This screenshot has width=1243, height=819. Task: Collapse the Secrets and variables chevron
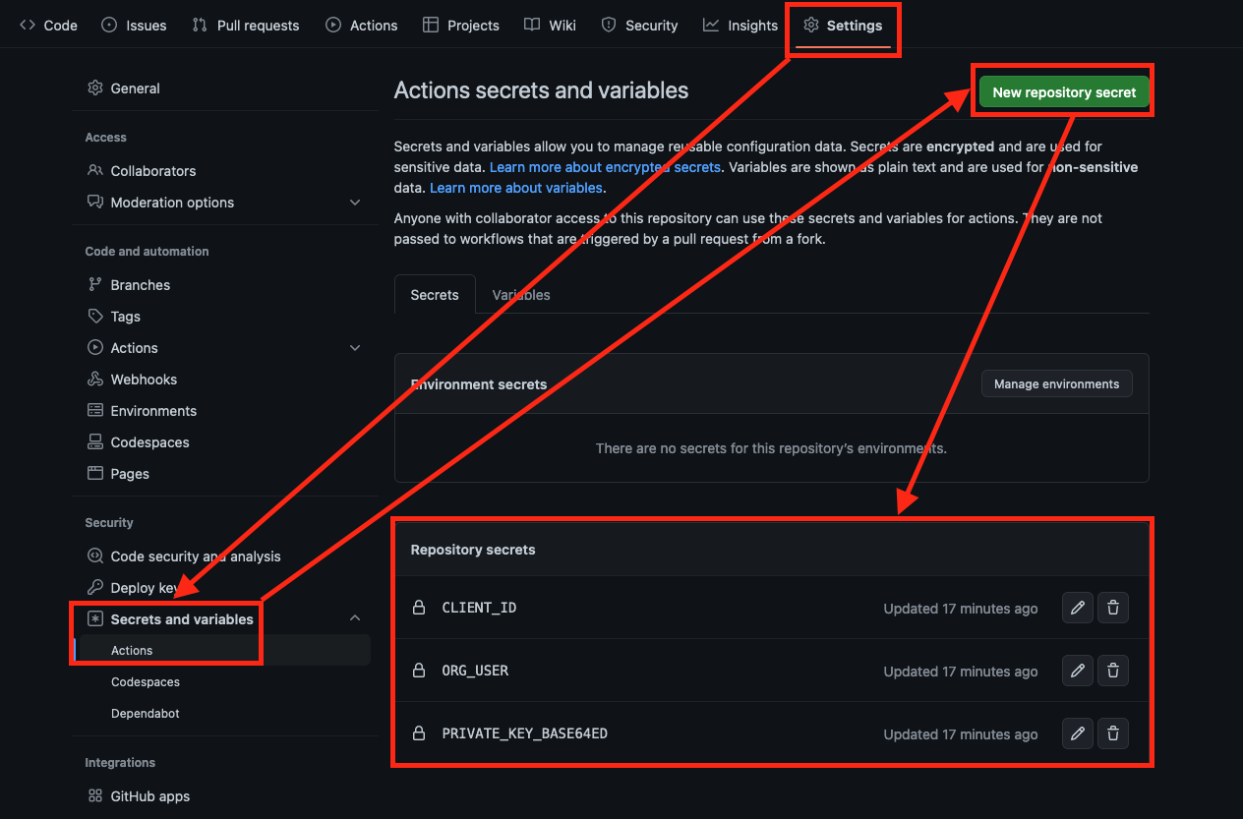[355, 618]
